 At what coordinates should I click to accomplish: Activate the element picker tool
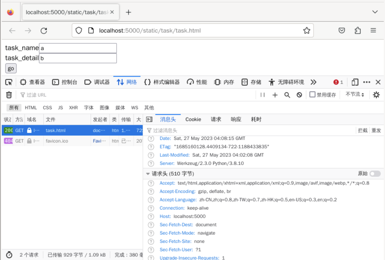point(9,82)
